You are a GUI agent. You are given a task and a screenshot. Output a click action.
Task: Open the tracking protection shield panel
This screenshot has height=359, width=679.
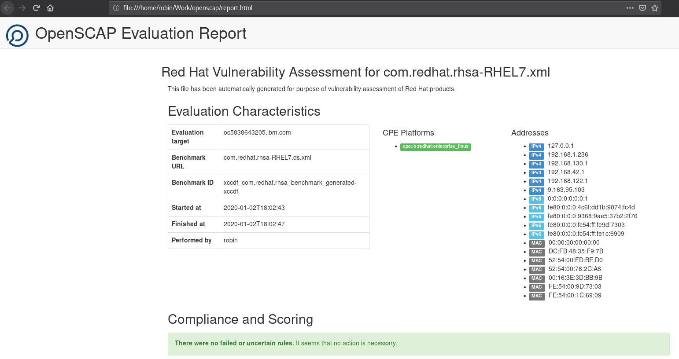point(642,7)
